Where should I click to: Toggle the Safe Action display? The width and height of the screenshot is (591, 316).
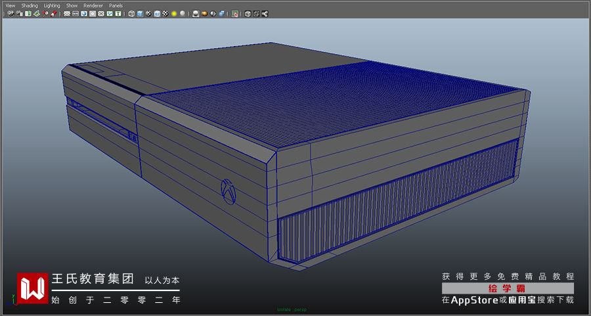[x=110, y=14]
